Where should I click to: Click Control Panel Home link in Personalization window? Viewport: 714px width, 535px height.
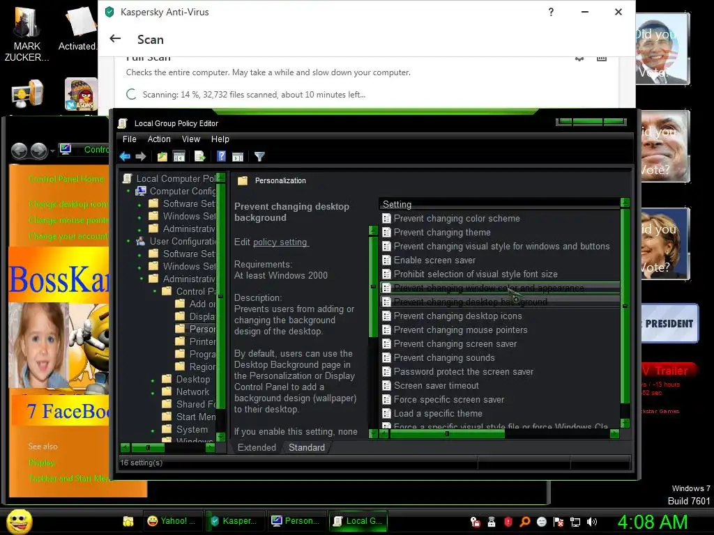(66, 179)
